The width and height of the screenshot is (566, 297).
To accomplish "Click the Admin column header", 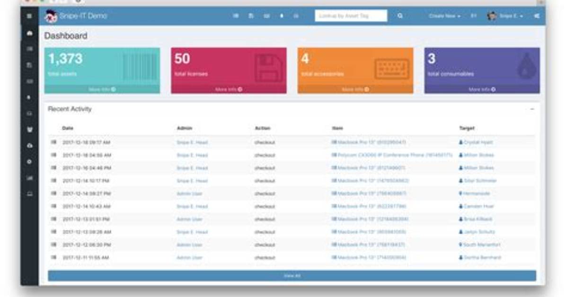I will pyautogui.click(x=185, y=128).
